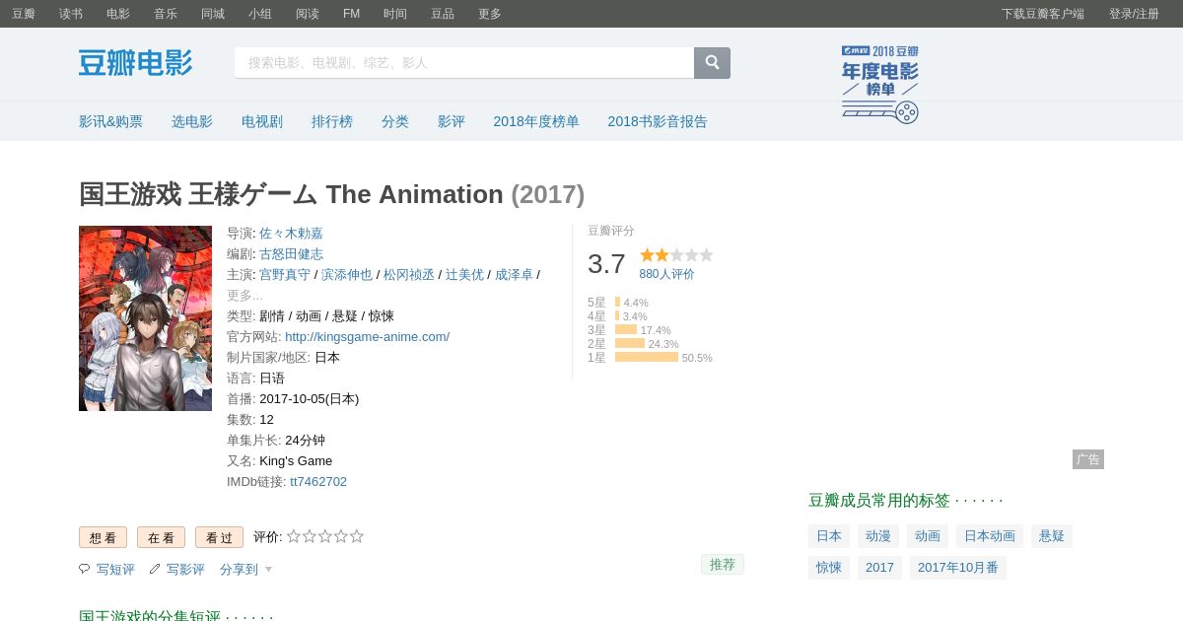Open the 更多 menu in top bar
This screenshot has width=1183, height=621.
pos(490,14)
